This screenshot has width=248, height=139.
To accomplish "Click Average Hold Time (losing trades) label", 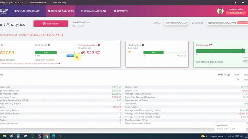I will [142, 114].
